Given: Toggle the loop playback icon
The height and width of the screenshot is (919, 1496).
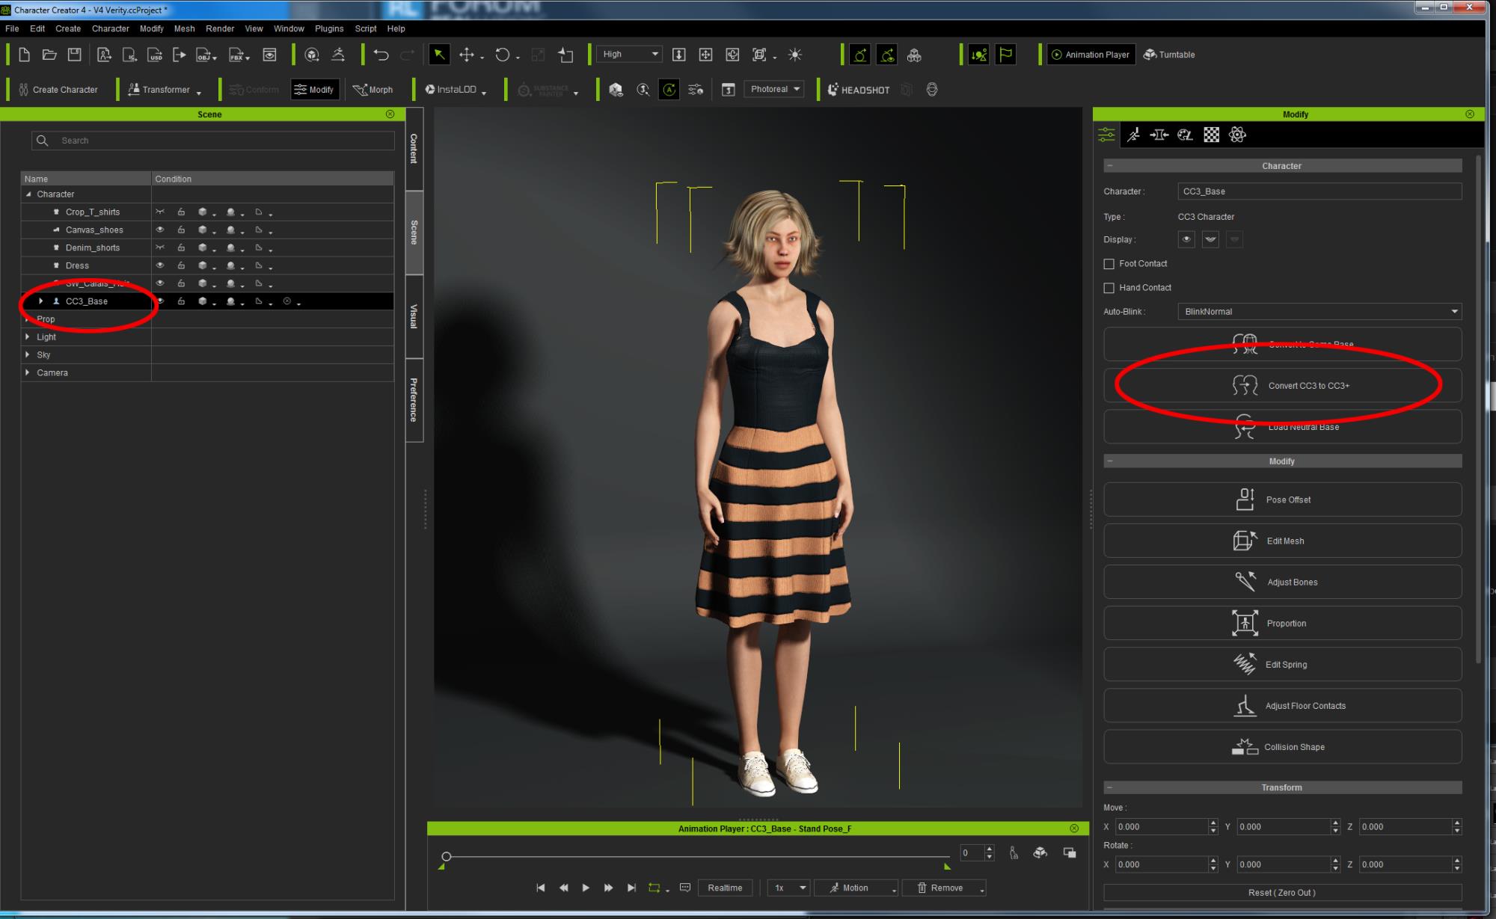Looking at the screenshot, I should [654, 888].
